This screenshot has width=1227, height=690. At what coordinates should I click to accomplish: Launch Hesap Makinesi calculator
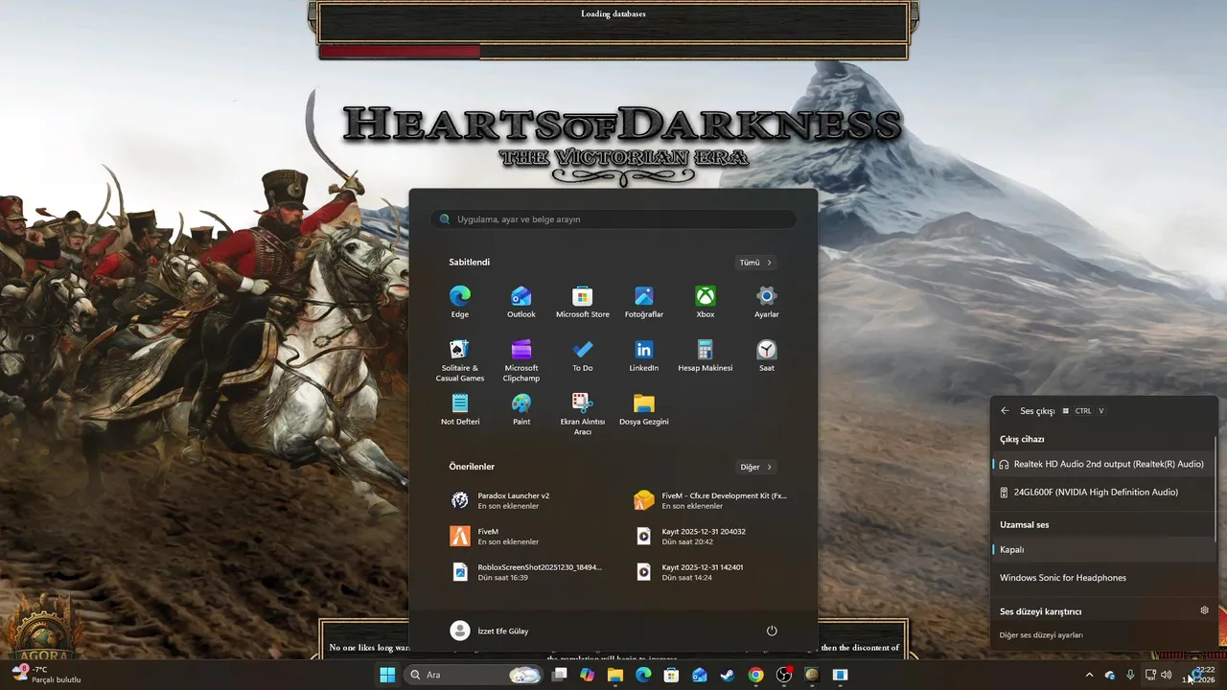click(x=706, y=355)
